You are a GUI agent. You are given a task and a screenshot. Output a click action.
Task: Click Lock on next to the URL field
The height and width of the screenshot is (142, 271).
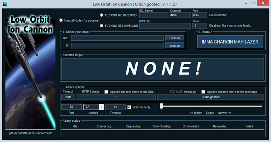[174, 38]
